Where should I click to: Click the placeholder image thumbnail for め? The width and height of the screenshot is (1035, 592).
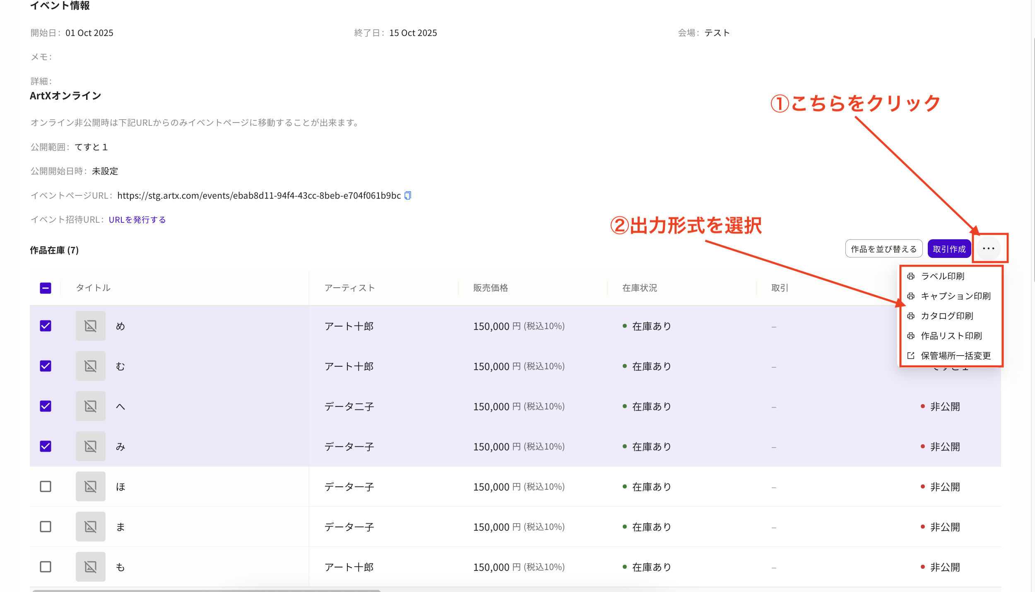click(90, 326)
